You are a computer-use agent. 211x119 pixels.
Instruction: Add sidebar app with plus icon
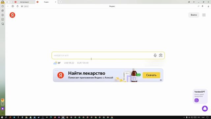tap(3, 104)
